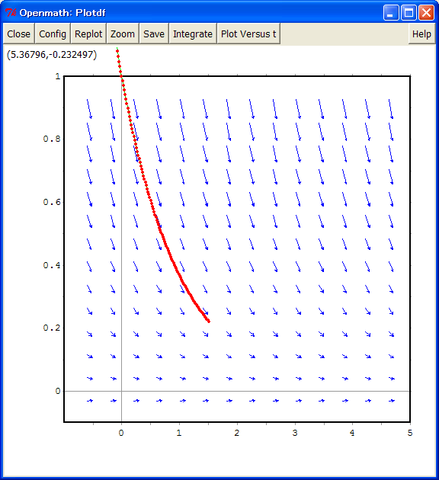Select the Zoom button

(123, 34)
